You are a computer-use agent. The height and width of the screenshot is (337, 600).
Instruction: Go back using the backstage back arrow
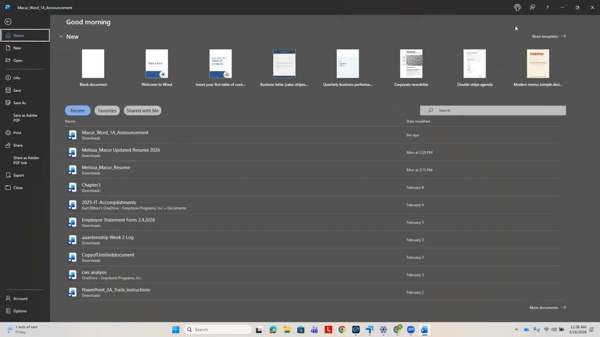click(x=8, y=22)
